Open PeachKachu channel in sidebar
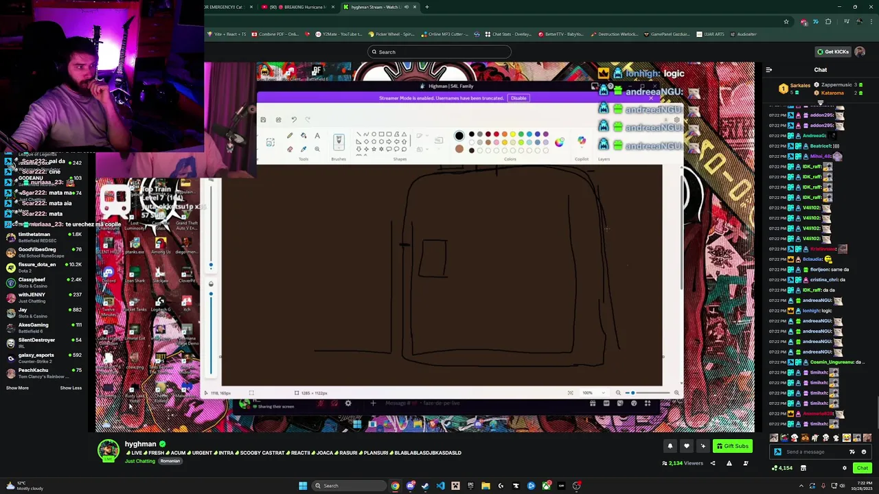The height and width of the screenshot is (494, 879). pyautogui.click(x=44, y=373)
